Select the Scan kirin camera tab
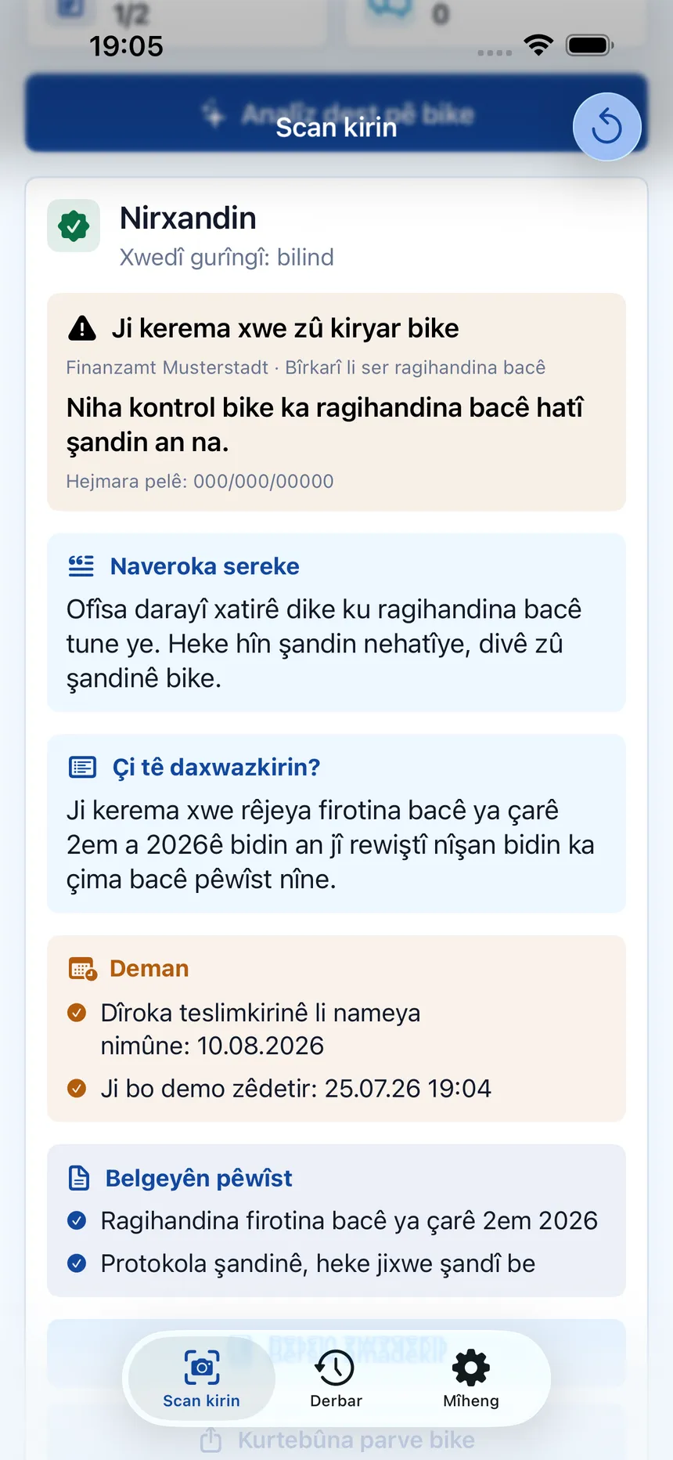 pos(202,1379)
